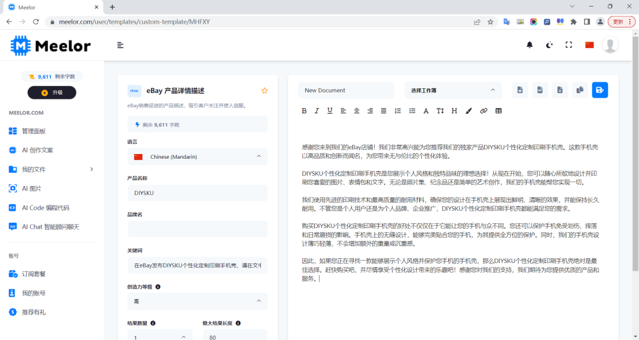Apply italic formatting
The width and height of the screenshot is (639, 340).
[317, 111]
